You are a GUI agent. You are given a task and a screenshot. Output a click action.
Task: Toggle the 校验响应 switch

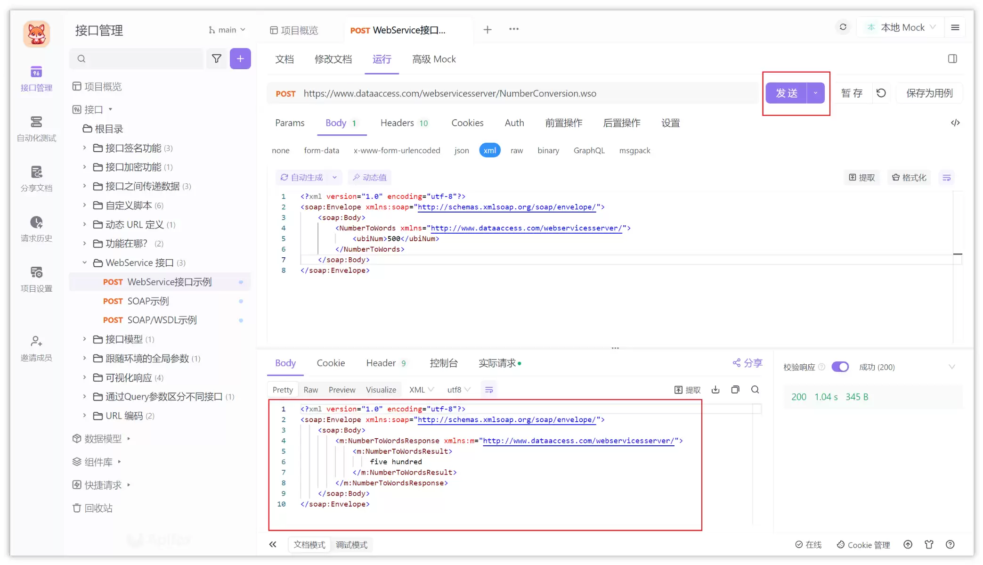(840, 367)
